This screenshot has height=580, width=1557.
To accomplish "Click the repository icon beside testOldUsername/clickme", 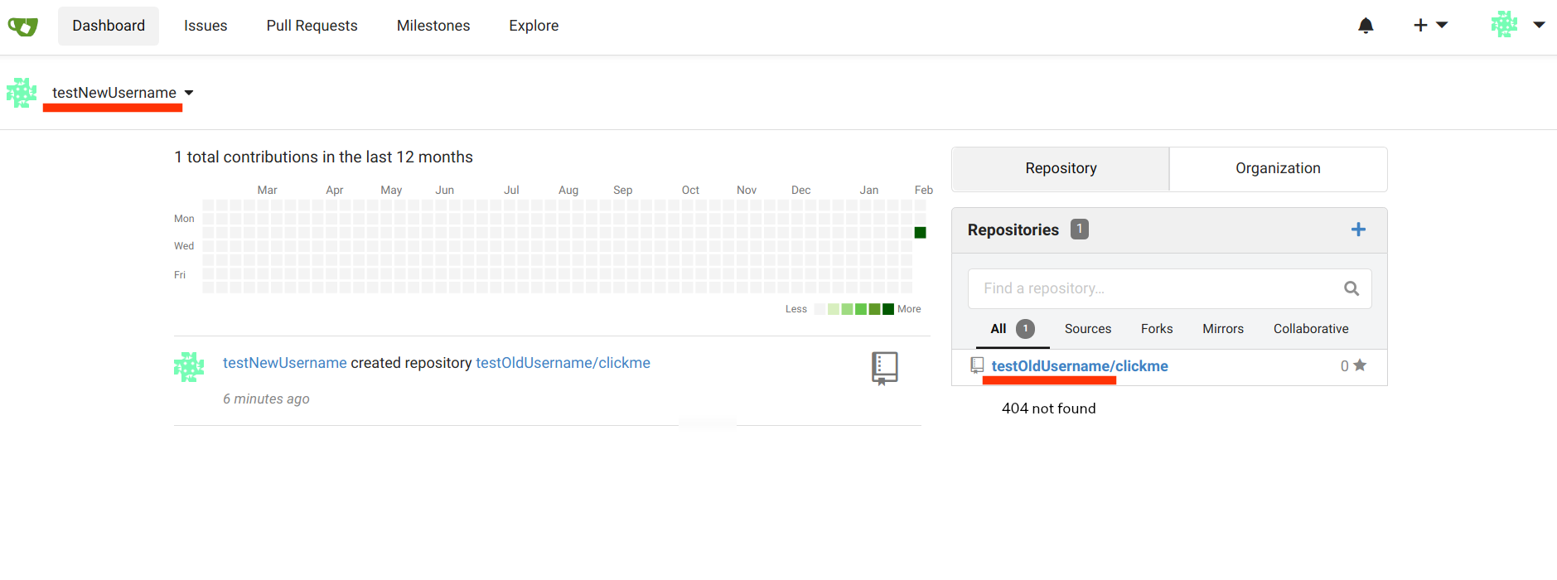I will 977,365.
